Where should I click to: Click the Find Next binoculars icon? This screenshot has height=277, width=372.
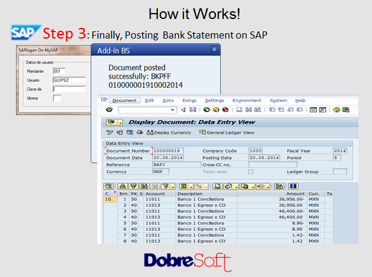click(x=257, y=110)
